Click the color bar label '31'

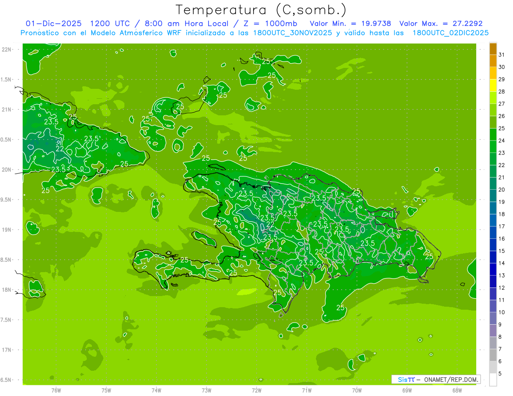501,55
